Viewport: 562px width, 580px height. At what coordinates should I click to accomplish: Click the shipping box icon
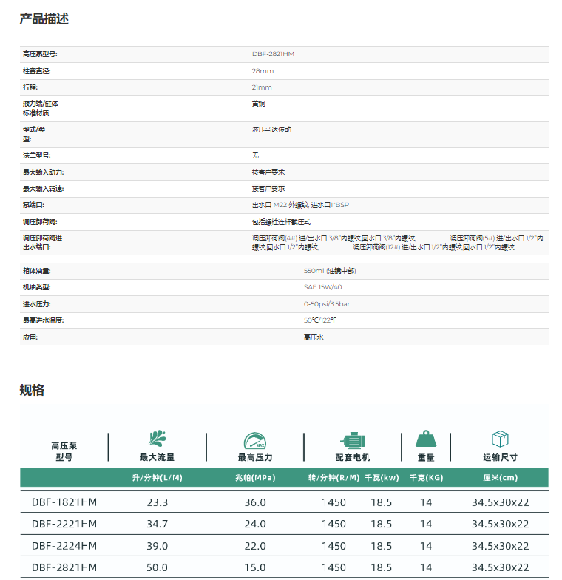500,439
